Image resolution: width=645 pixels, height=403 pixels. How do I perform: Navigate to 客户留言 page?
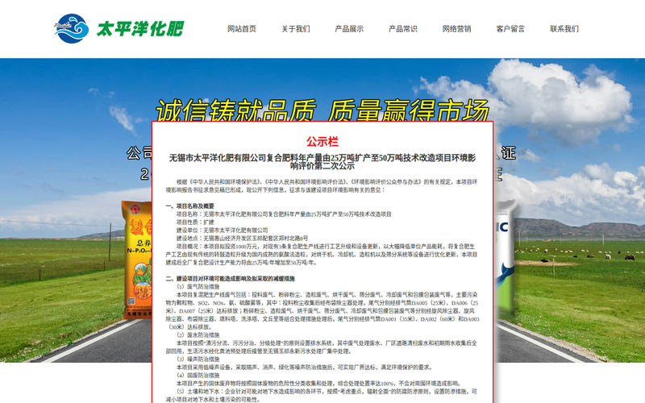pos(510,29)
